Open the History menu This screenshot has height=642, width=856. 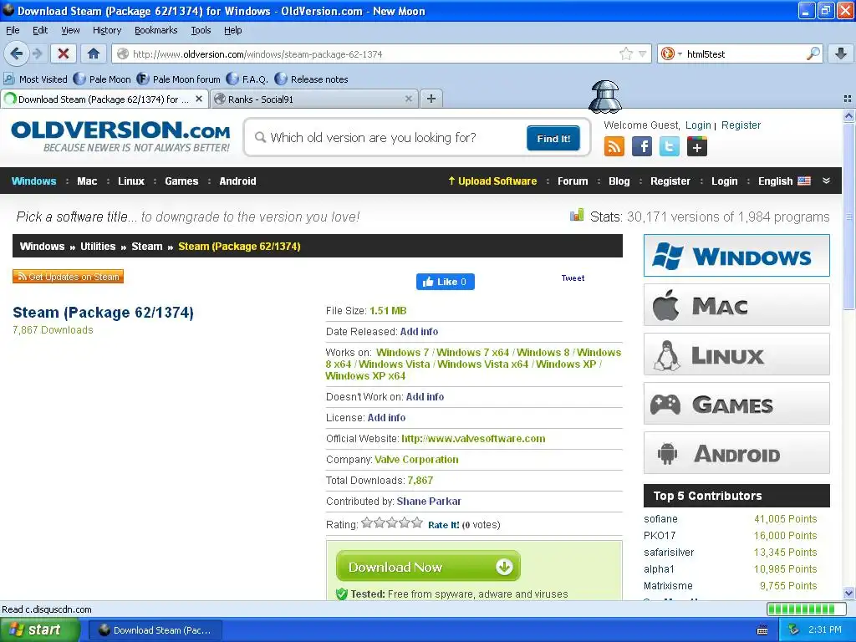[106, 31]
